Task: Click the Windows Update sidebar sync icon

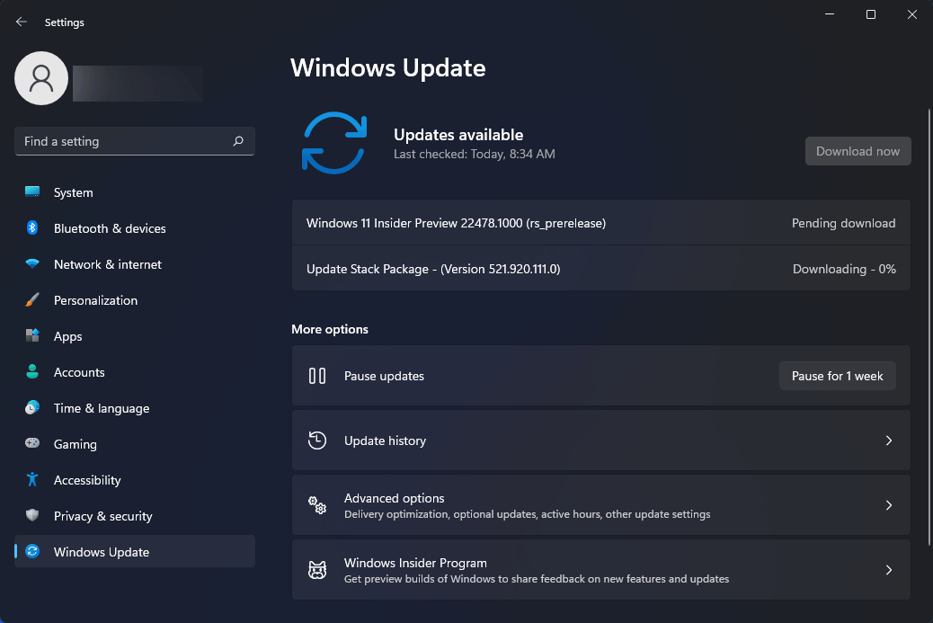Action: tap(32, 552)
